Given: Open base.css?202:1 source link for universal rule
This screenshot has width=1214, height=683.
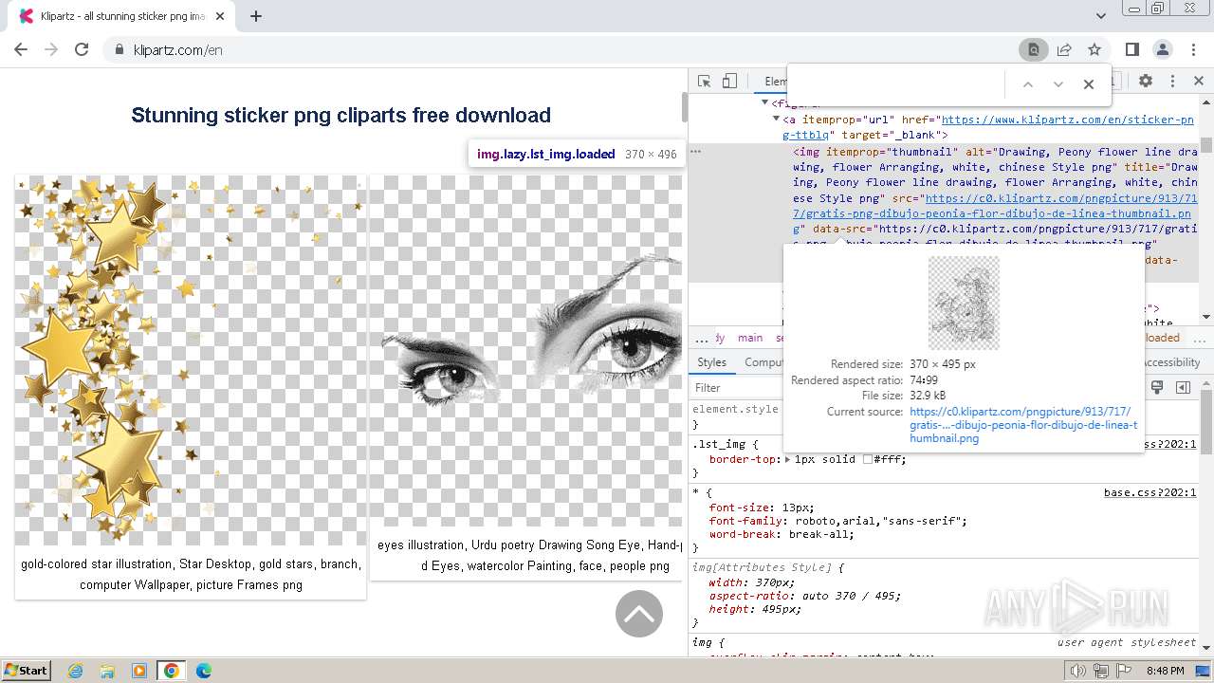Looking at the screenshot, I should [1150, 492].
